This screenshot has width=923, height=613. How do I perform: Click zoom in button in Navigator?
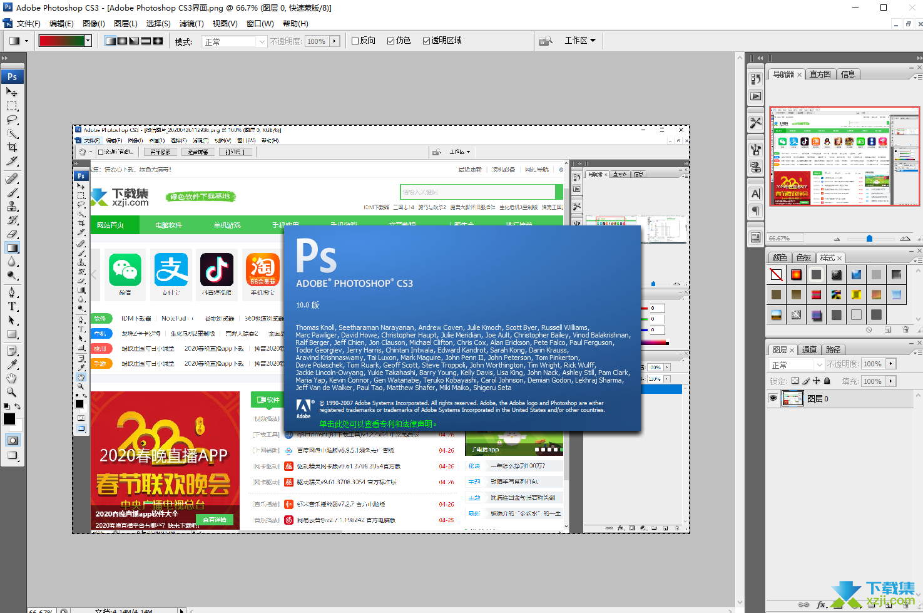[905, 238]
